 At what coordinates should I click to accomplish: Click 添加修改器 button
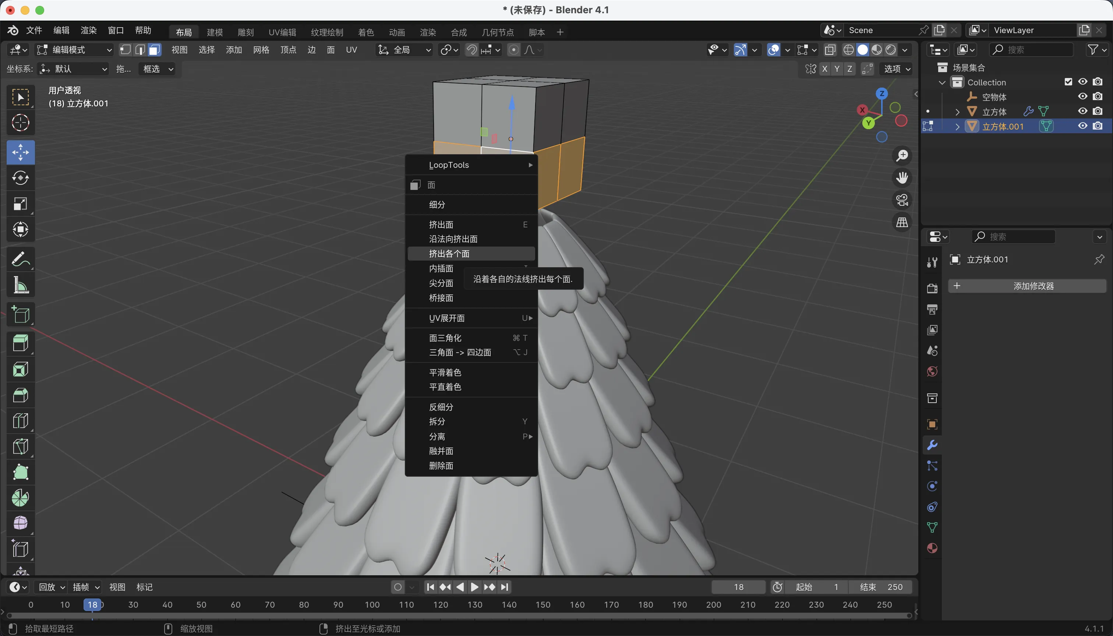coord(1027,286)
